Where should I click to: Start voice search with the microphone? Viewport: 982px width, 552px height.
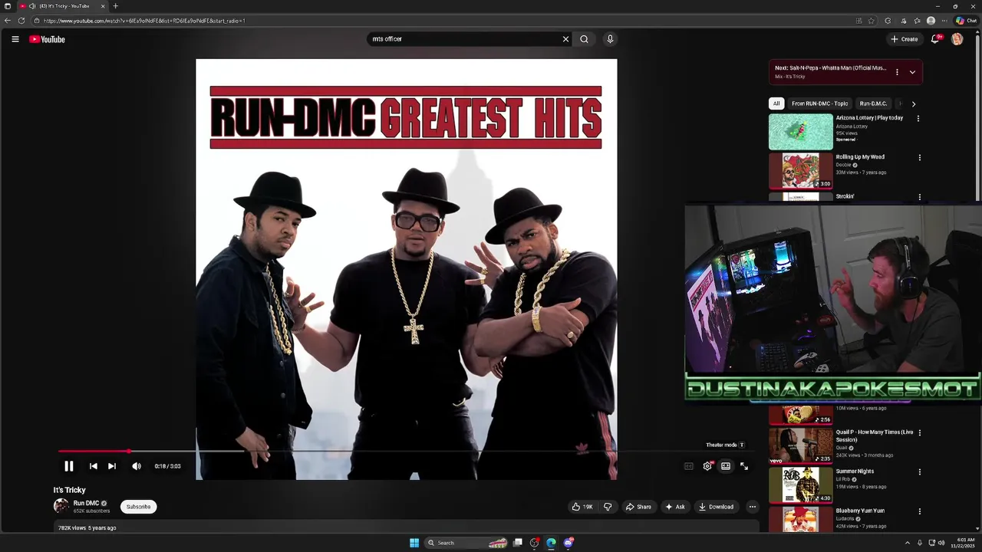point(610,39)
